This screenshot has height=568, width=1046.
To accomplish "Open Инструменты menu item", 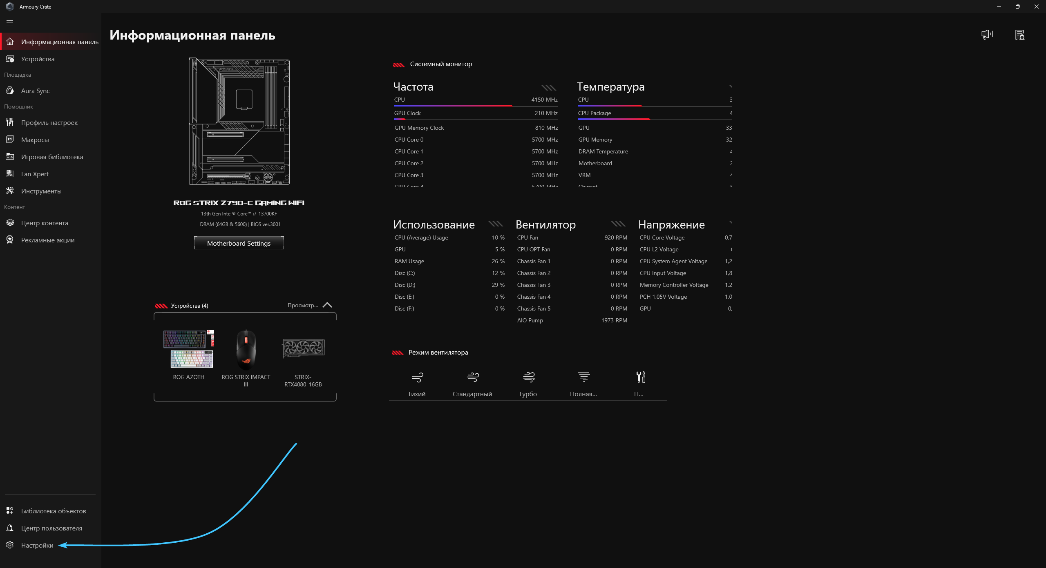I will [x=51, y=191].
